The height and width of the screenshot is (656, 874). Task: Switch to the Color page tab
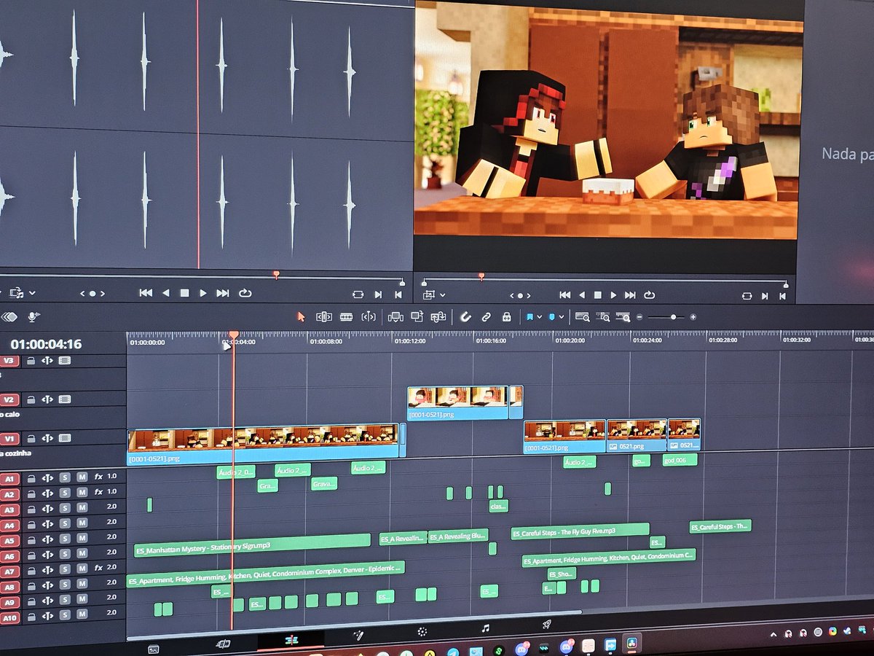(x=422, y=631)
